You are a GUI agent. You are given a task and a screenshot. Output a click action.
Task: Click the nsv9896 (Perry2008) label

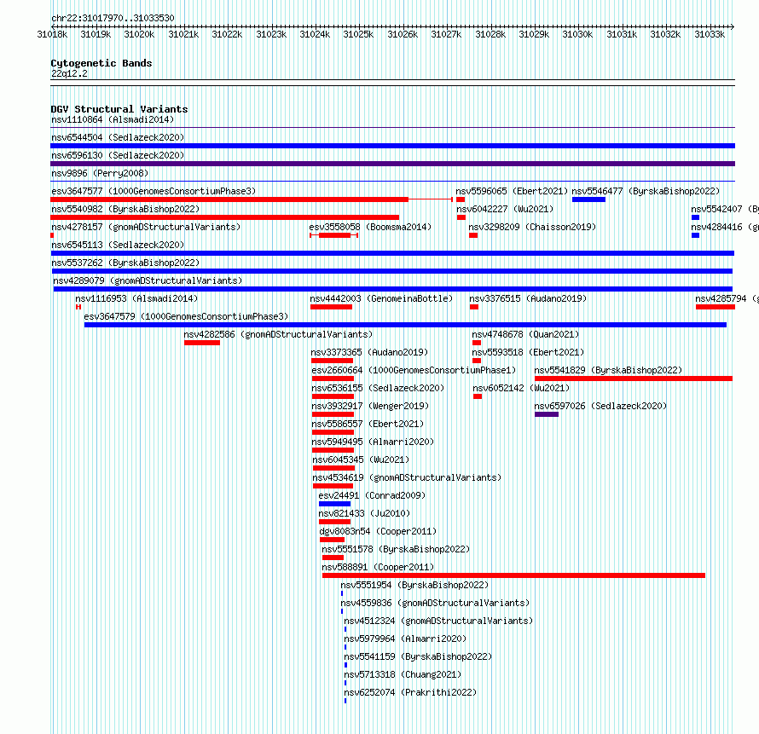100,173
